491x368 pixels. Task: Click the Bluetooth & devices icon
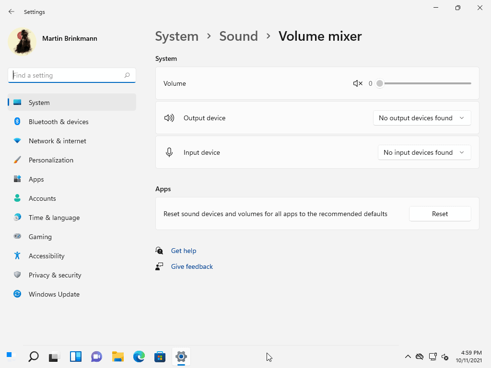pyautogui.click(x=17, y=122)
